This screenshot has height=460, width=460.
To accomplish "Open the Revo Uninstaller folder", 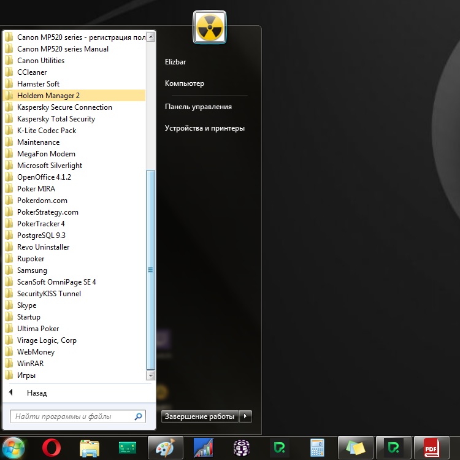I will click(74, 247).
